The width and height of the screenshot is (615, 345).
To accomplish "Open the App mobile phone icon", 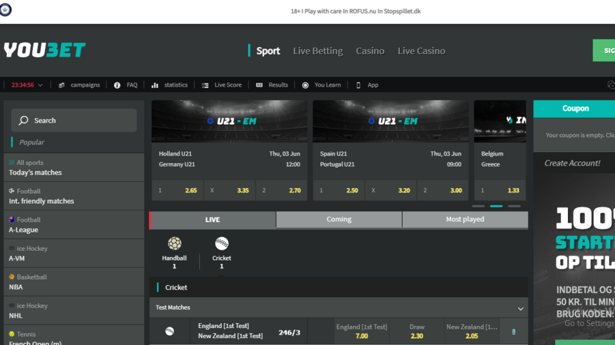I will [358, 85].
